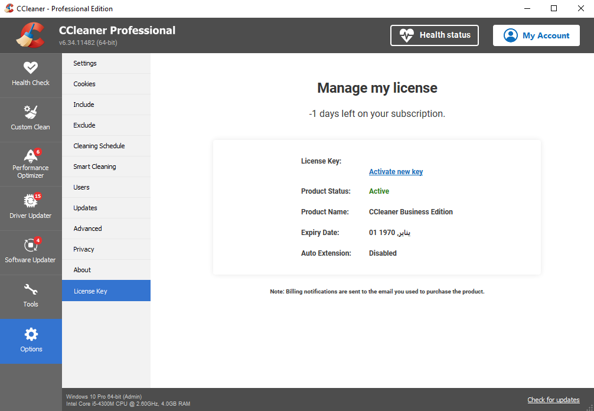Viewport: 594px width, 411px height.
Task: Click Intel Core i5-4300M CPU info text
Action: tap(128, 404)
